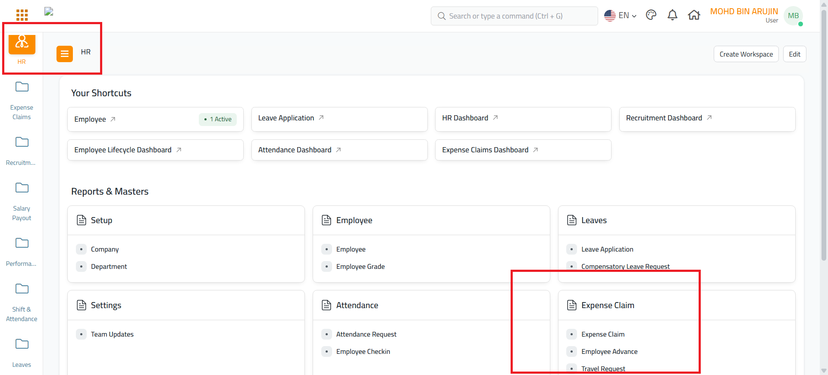Open the HR Dashboard shortcut

click(465, 118)
